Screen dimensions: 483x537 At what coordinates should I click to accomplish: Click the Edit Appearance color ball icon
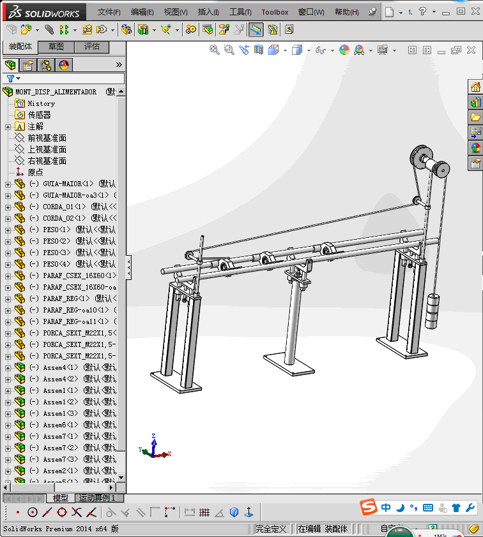pos(344,50)
